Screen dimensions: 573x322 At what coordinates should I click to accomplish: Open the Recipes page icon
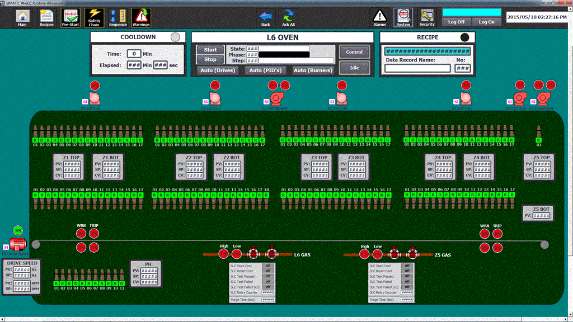point(46,17)
